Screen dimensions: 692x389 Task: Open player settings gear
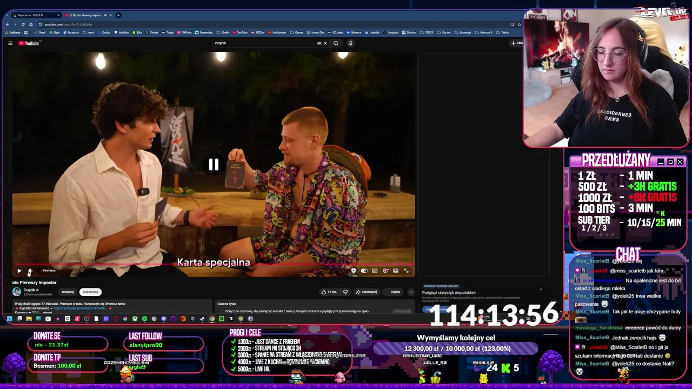tap(385, 271)
